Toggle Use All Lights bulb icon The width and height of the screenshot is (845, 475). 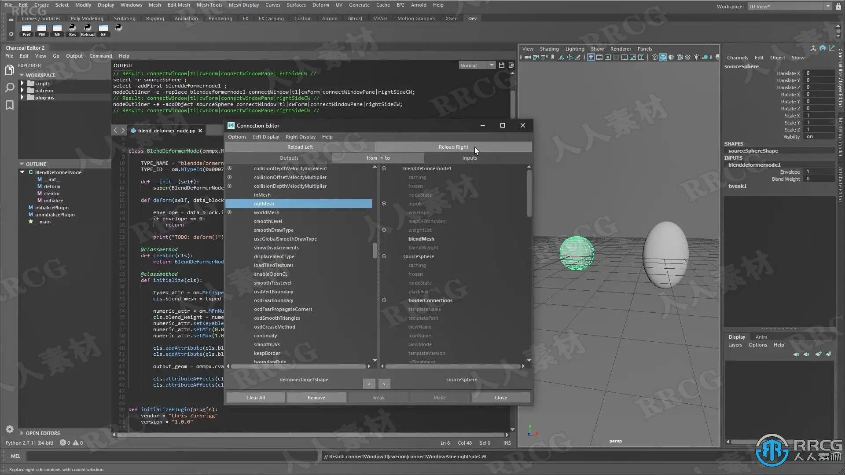point(697,57)
